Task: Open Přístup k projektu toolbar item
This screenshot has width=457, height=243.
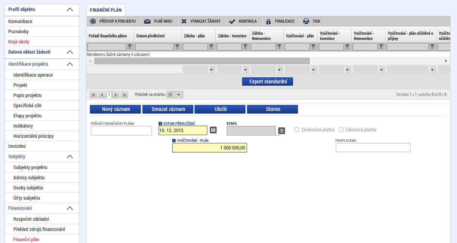Action: click(113, 21)
